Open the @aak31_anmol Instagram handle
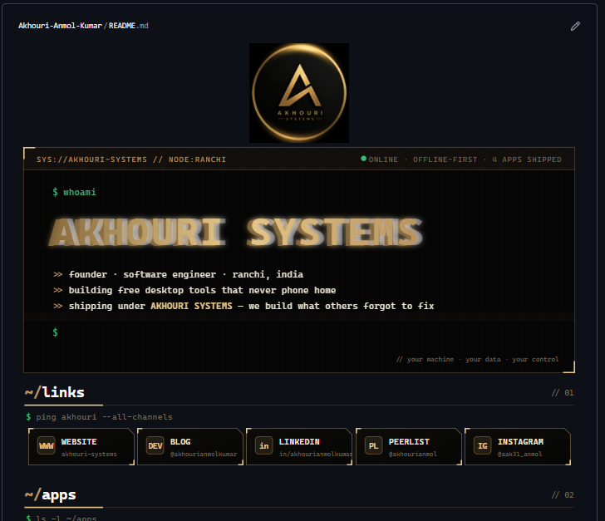 tap(519, 455)
